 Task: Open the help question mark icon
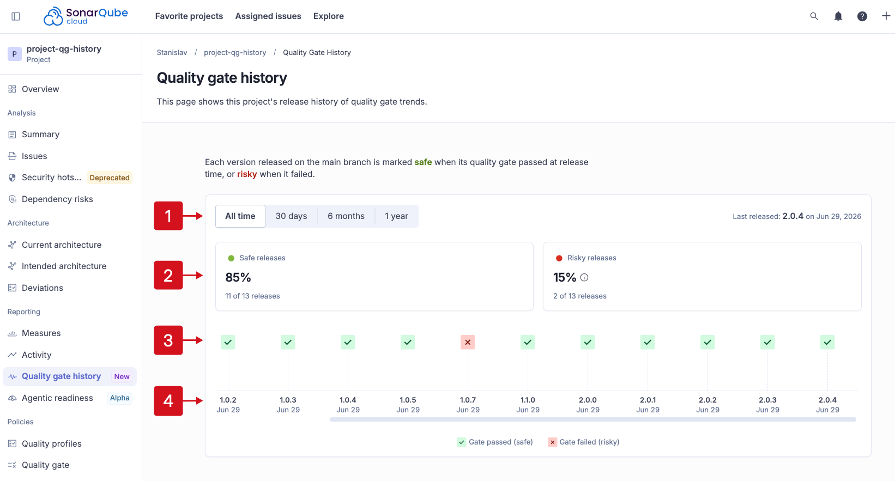point(862,16)
